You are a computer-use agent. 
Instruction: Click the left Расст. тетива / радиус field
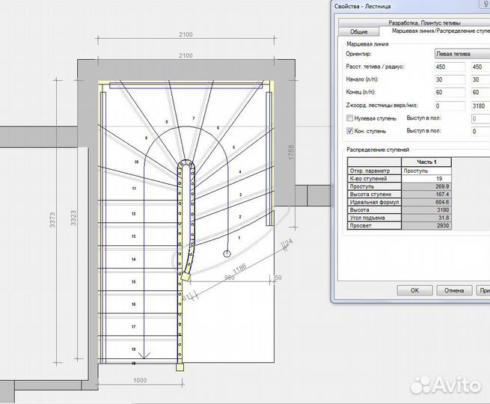pyautogui.click(x=449, y=67)
